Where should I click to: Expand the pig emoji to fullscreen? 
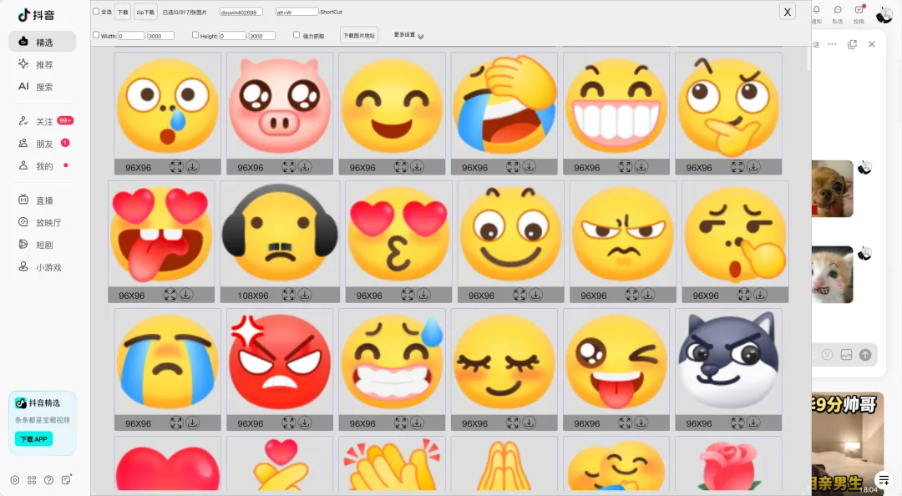pyautogui.click(x=288, y=167)
